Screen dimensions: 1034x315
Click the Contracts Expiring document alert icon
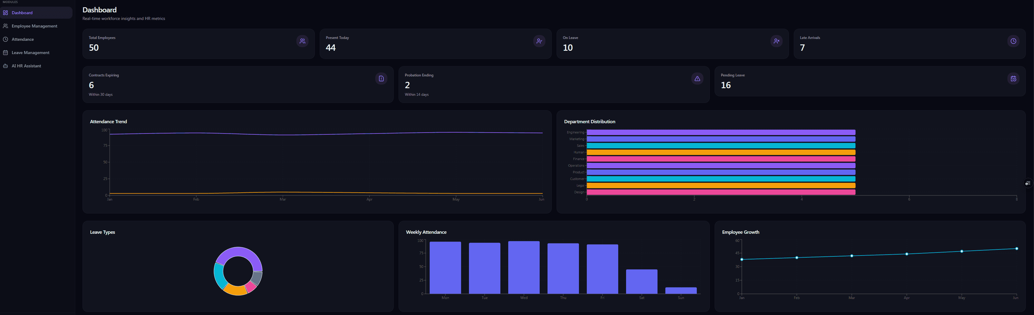click(x=381, y=79)
